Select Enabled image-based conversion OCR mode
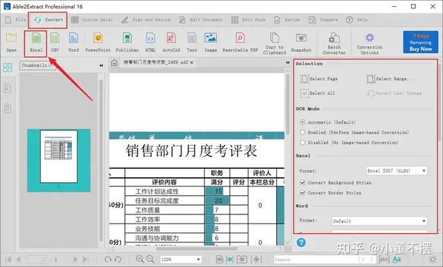Screen dimensions: 443x267 (302, 132)
